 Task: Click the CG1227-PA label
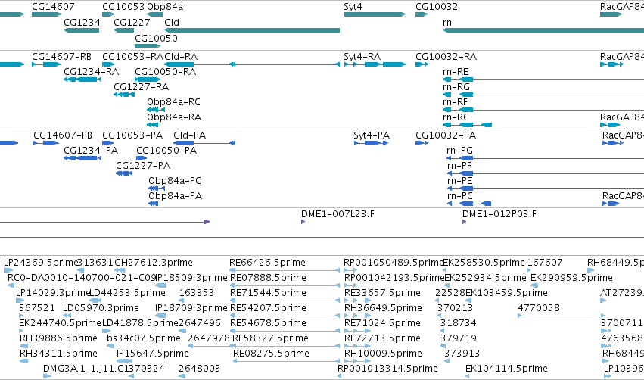143,166
